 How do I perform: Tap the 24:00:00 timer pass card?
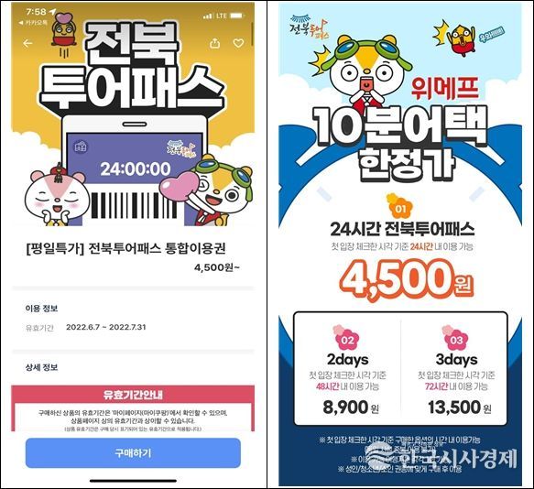click(x=135, y=159)
